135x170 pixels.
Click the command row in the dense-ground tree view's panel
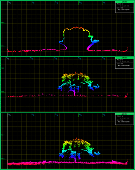[x=124, y=121]
